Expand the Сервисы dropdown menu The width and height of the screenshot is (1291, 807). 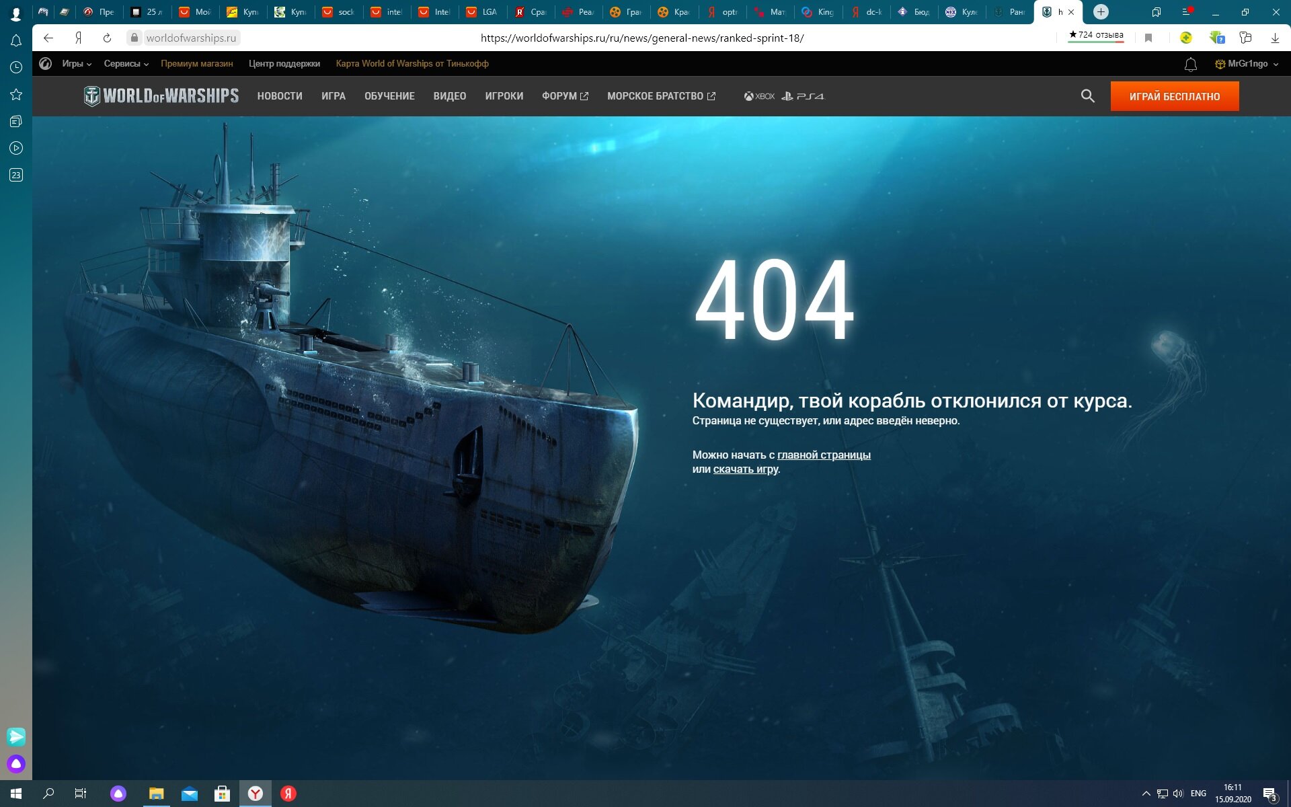coord(126,64)
